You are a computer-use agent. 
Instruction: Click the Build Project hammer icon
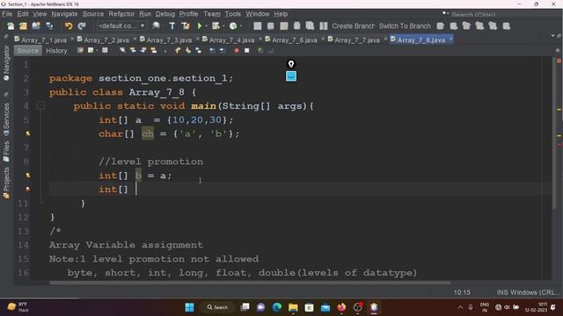(172, 25)
